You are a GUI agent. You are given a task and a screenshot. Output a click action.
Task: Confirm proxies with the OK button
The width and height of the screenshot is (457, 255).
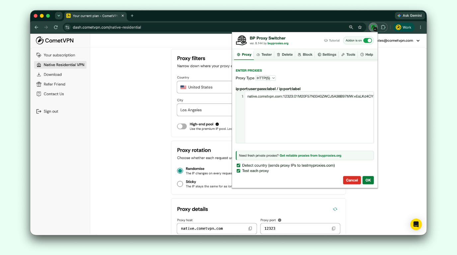tap(368, 180)
